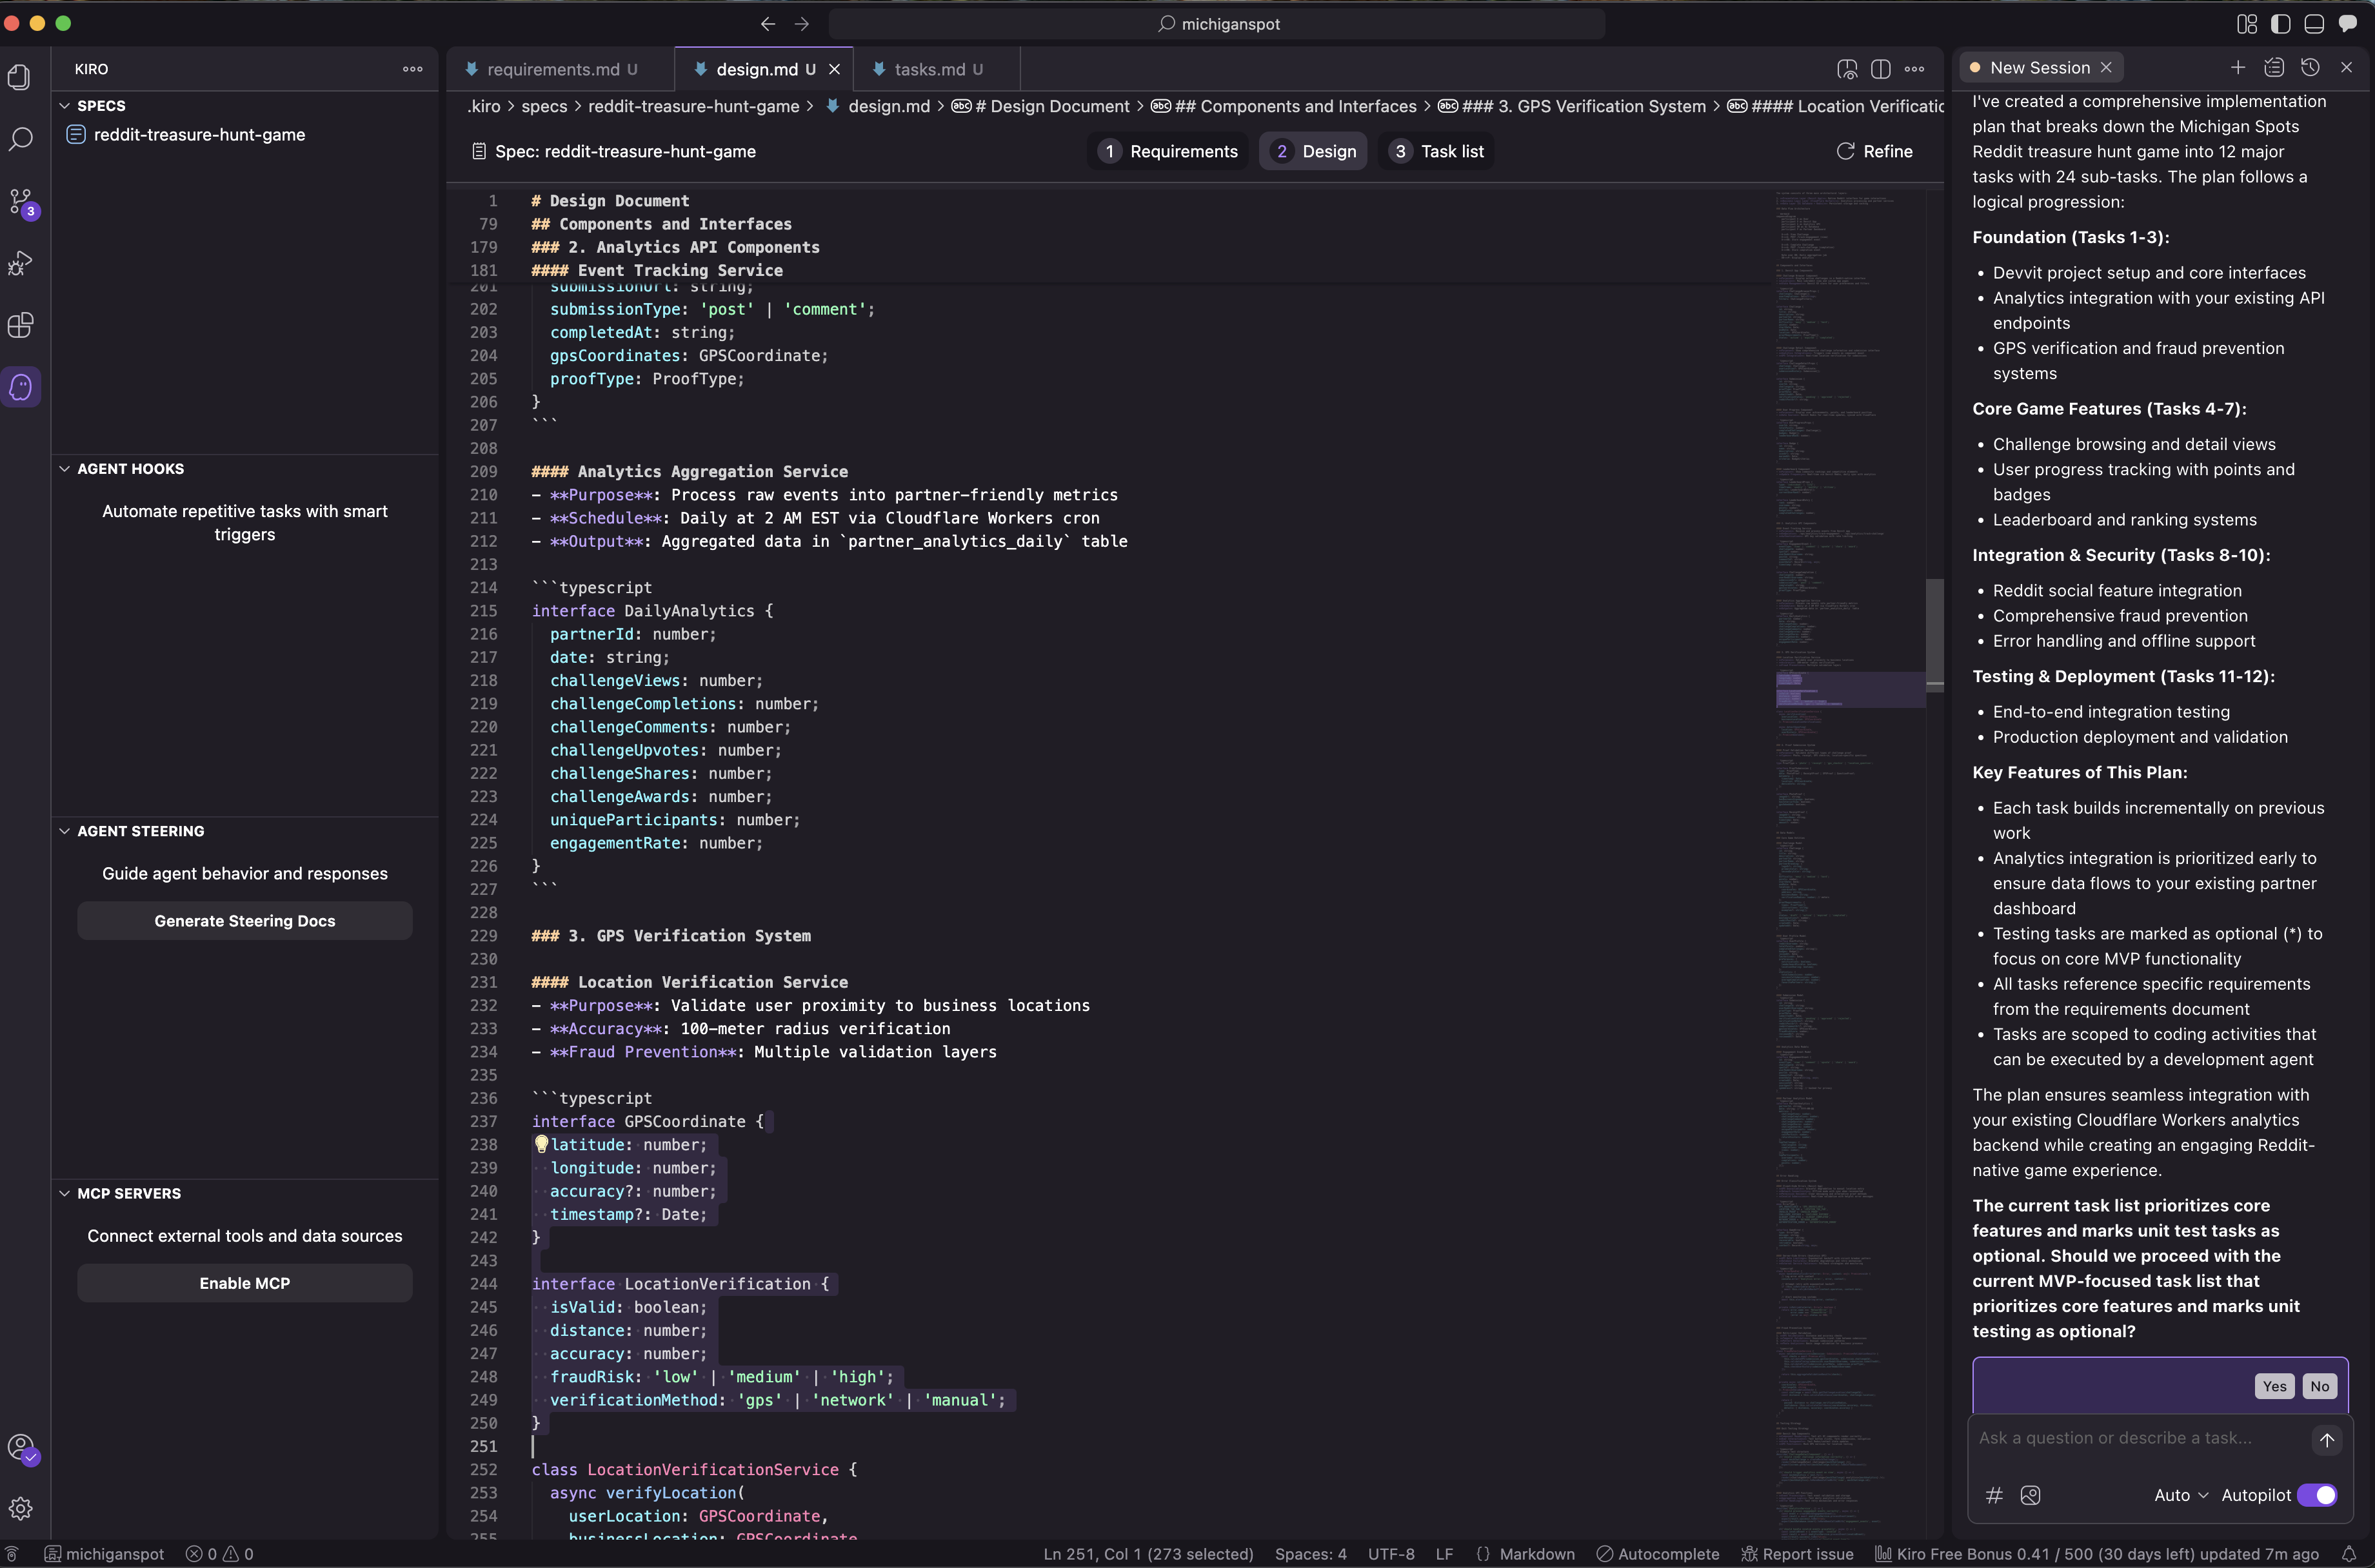The width and height of the screenshot is (2375, 1568).
Task: Click the chat history clock icon
Action: tap(2310, 67)
